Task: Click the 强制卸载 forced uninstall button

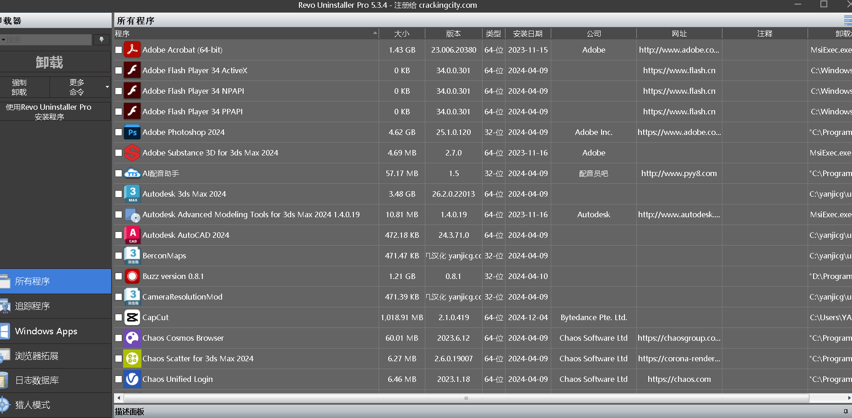Action: (x=24, y=87)
